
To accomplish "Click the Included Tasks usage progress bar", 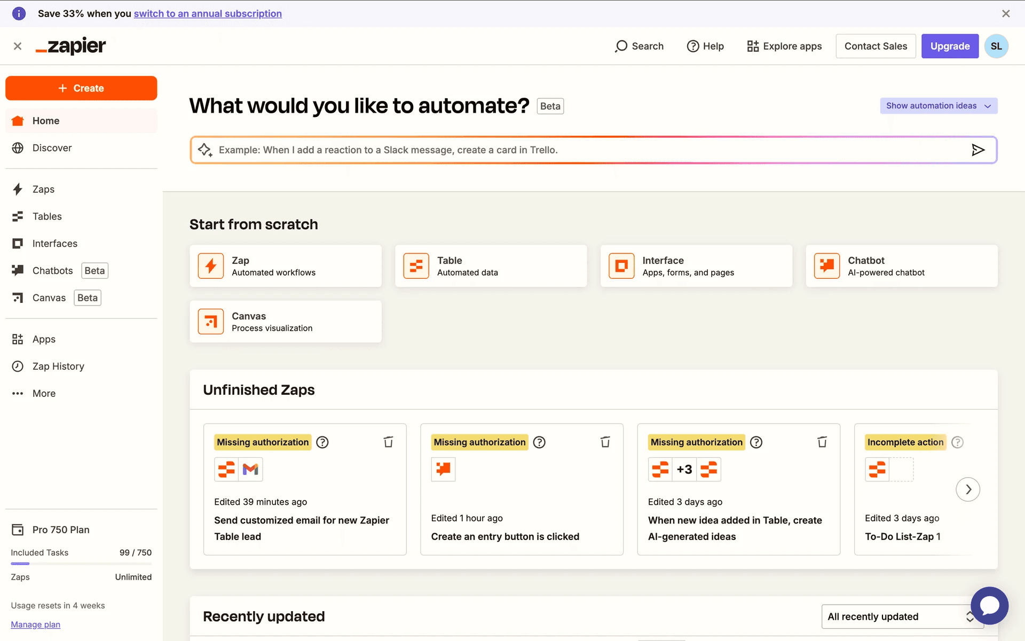I will pyautogui.click(x=81, y=564).
